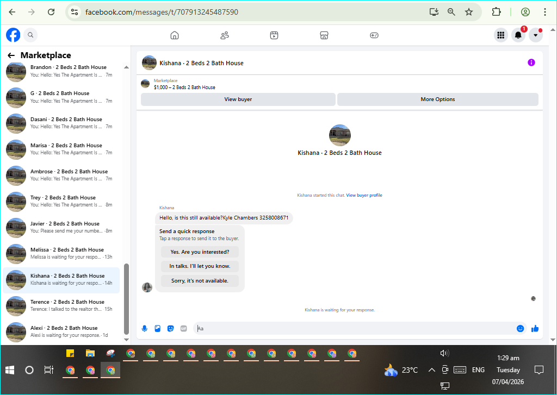Click the conversation list scrollbar thumb
This screenshot has height=395, width=557.
(126, 299)
